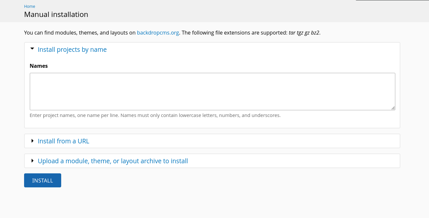Image resolution: width=429 pixels, height=218 pixels.
Task: Click blank area right of INSTALL button
Action: point(195,181)
